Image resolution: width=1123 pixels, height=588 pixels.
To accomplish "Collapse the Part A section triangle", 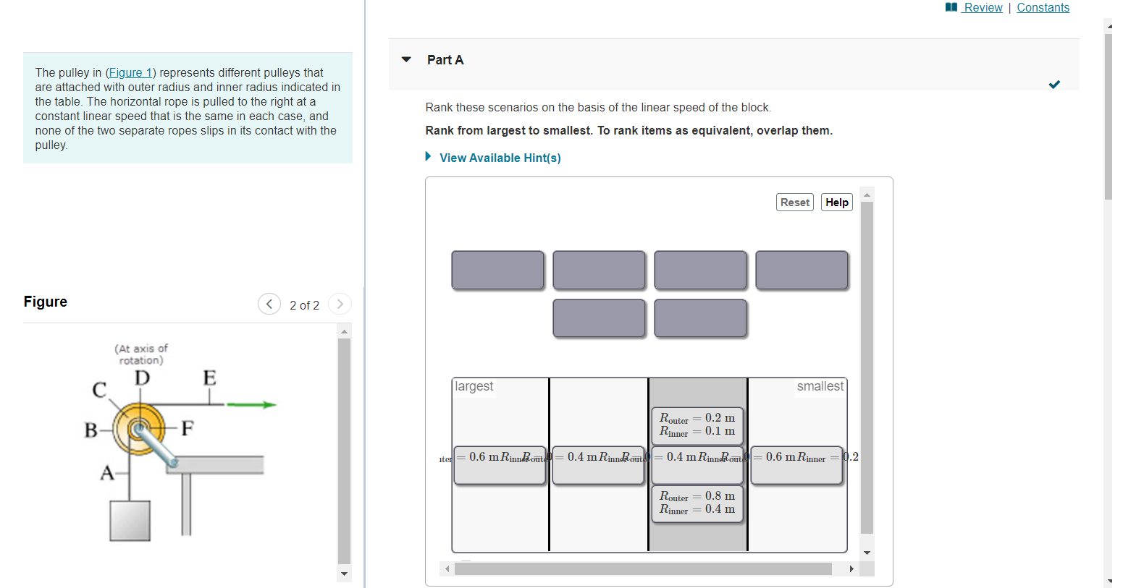I will (x=406, y=59).
